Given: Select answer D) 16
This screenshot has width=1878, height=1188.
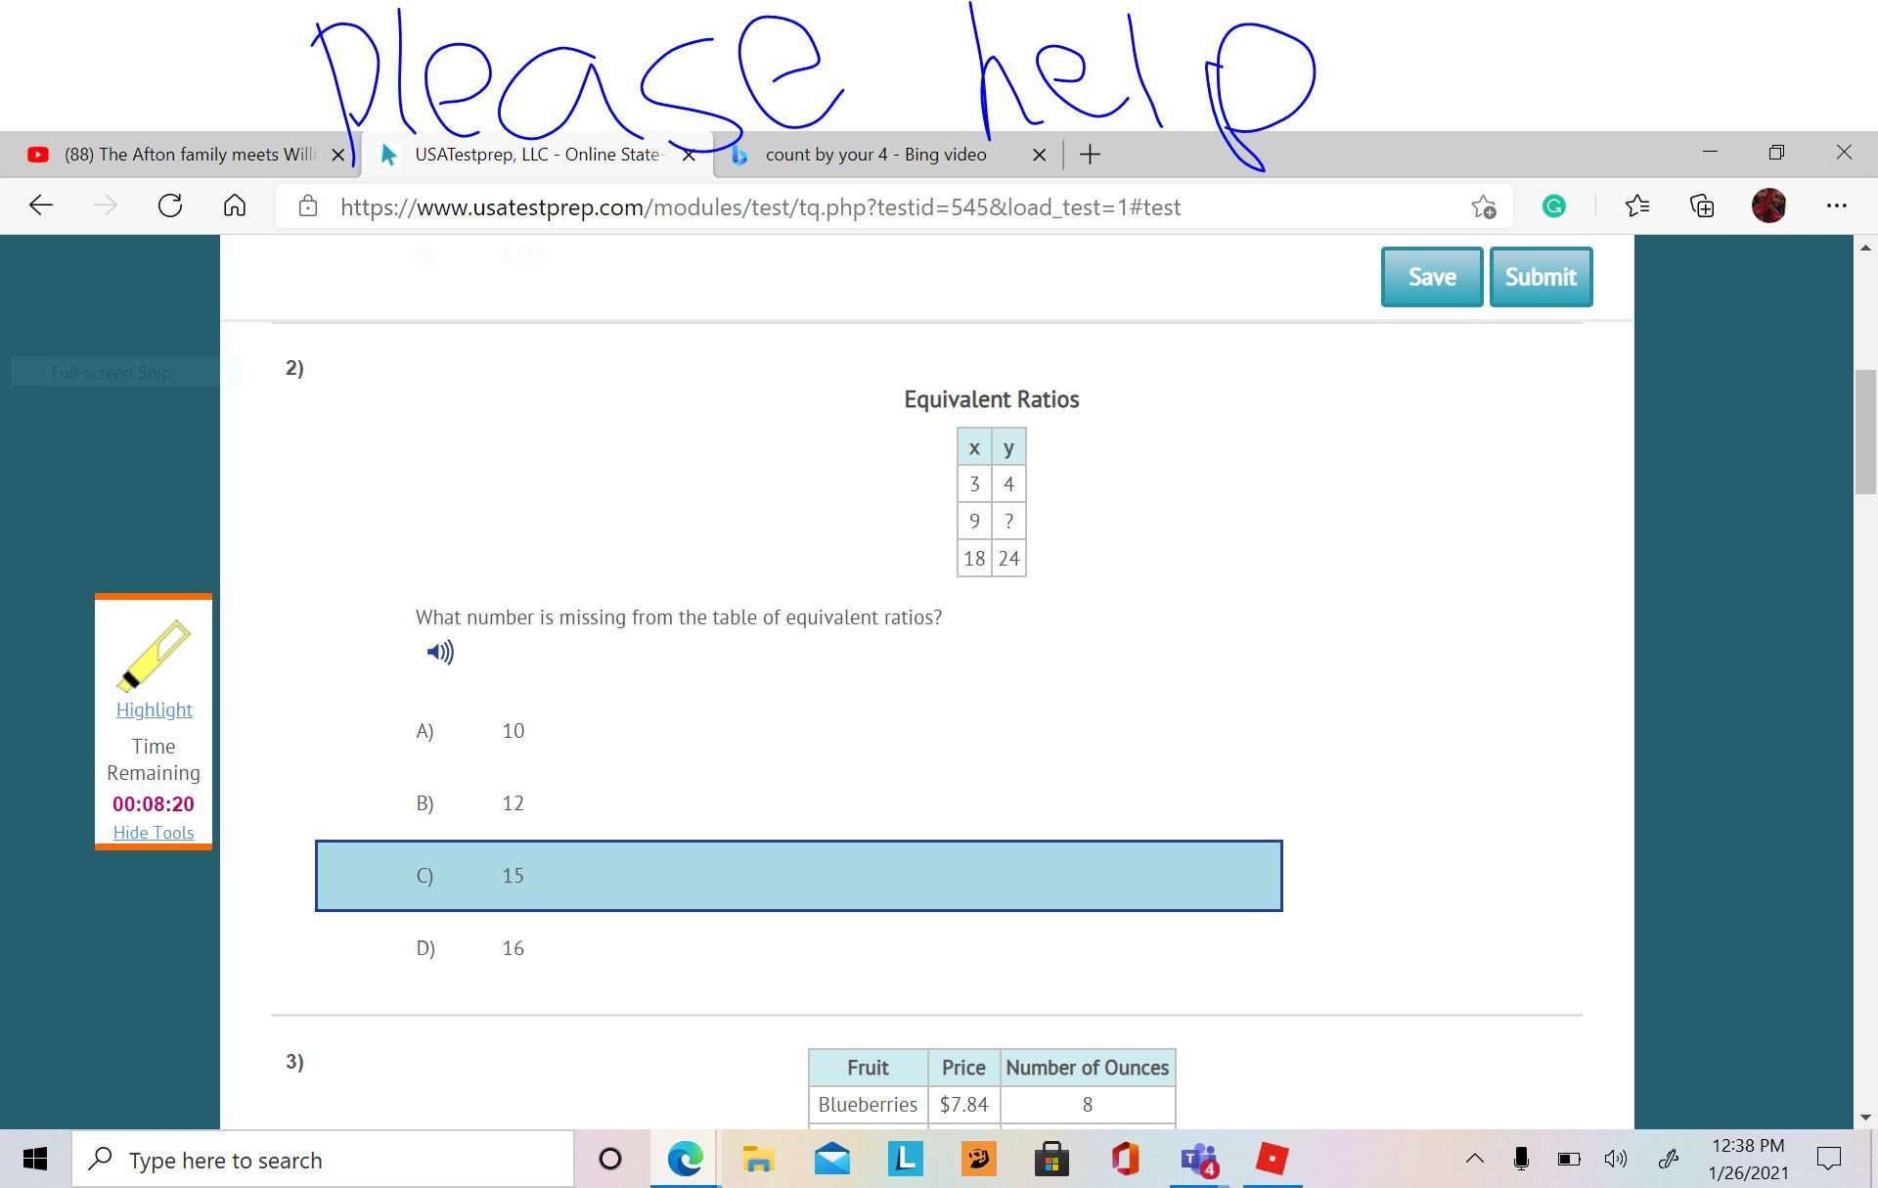Looking at the screenshot, I should 513,948.
